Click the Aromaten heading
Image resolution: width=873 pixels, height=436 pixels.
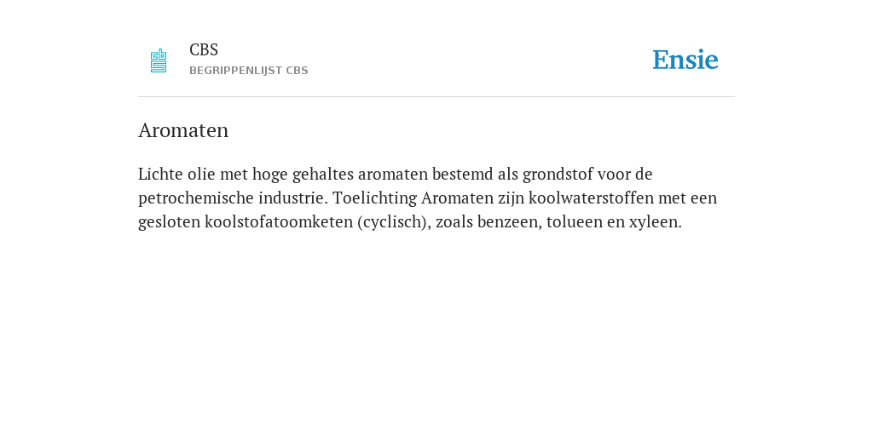pyautogui.click(x=183, y=130)
